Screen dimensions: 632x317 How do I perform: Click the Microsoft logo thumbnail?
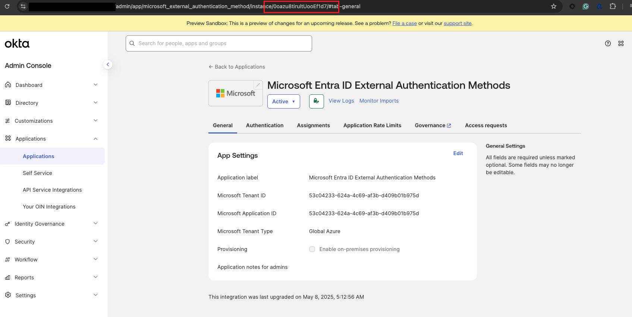click(236, 93)
